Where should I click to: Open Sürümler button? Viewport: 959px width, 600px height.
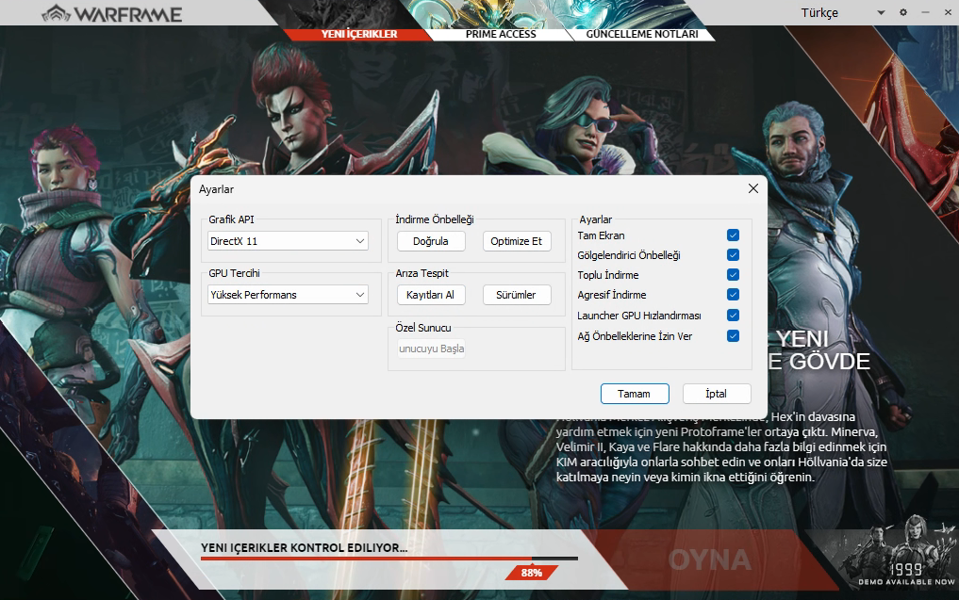(516, 295)
